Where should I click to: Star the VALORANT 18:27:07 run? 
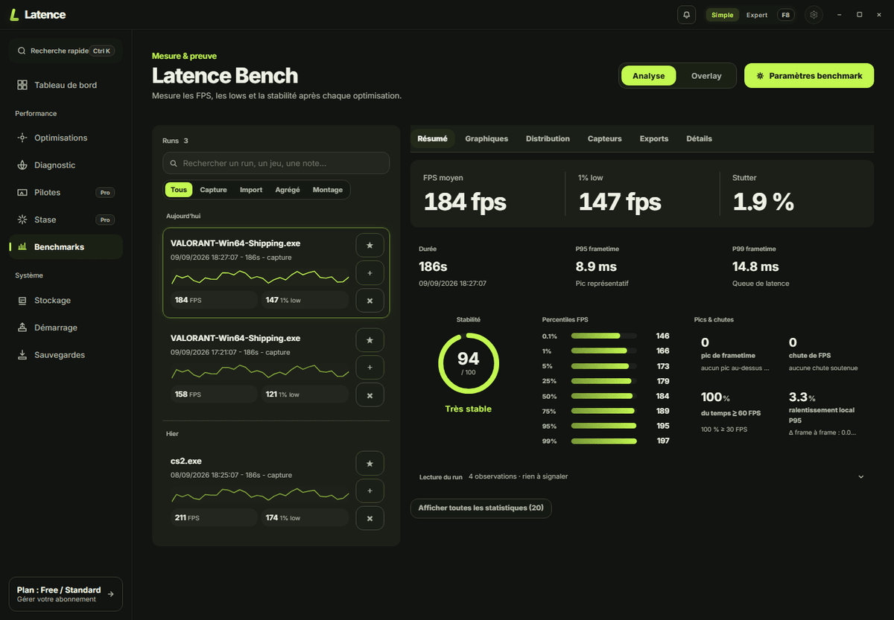370,245
